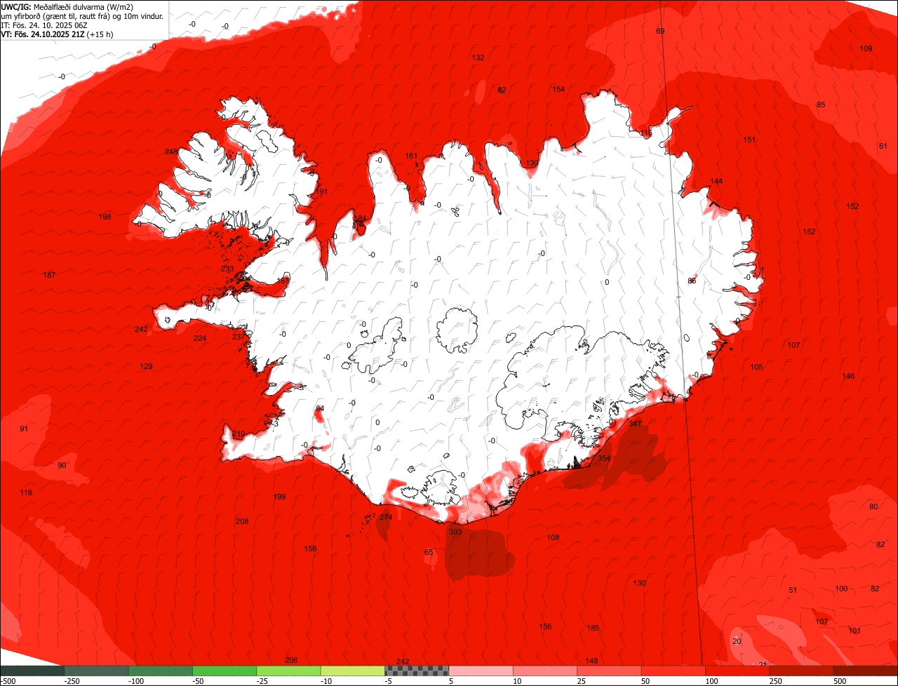Viewport: 898px width, 686px height.
Task: Click the value 109 in the top-right corner
Action: pos(866,48)
